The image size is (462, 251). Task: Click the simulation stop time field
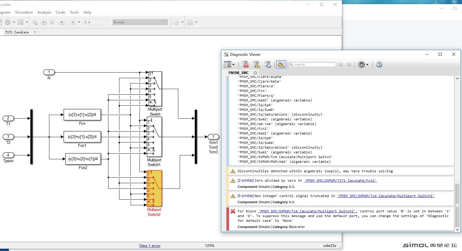point(95,22)
